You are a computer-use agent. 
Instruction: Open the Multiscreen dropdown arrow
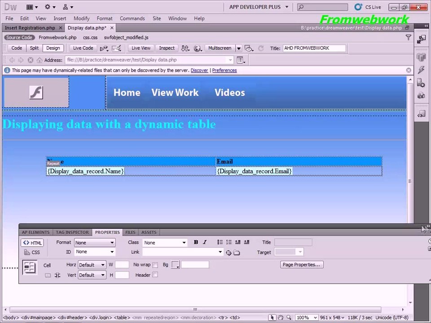238,48
